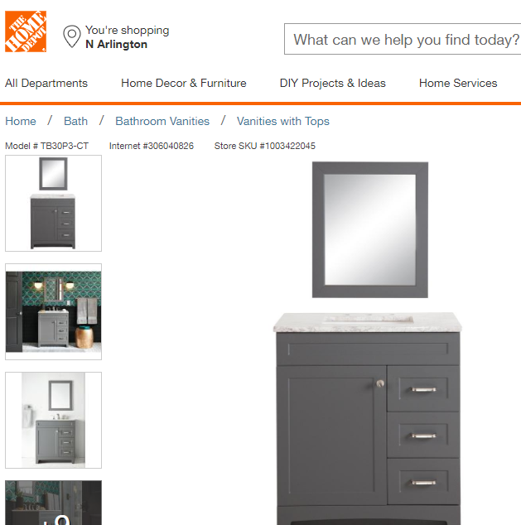Open the N Arlington store selector
521x525 pixels.
[116, 44]
